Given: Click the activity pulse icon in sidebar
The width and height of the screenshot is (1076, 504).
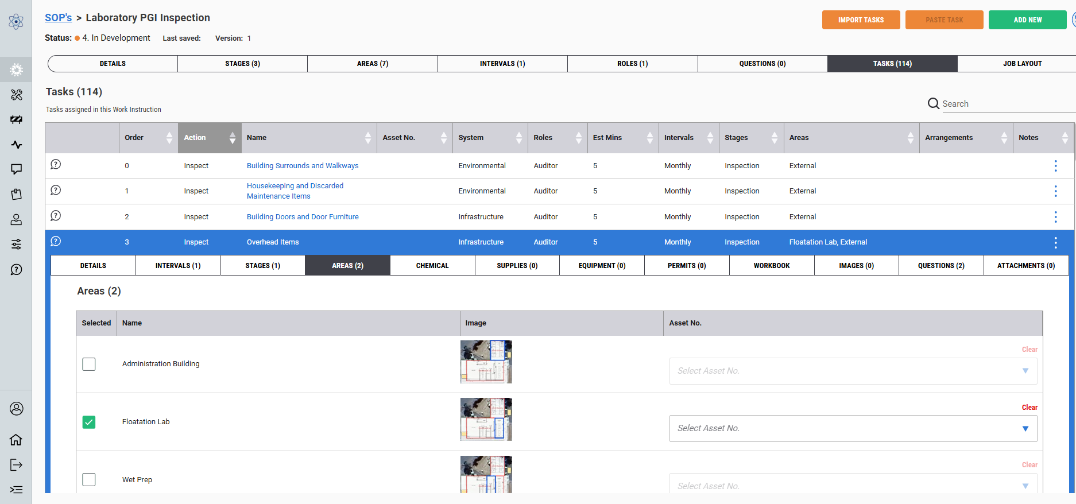Looking at the screenshot, I should [x=16, y=145].
